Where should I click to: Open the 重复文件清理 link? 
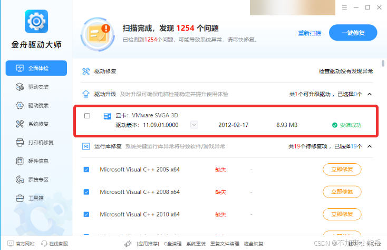pyautogui.click(x=225, y=244)
